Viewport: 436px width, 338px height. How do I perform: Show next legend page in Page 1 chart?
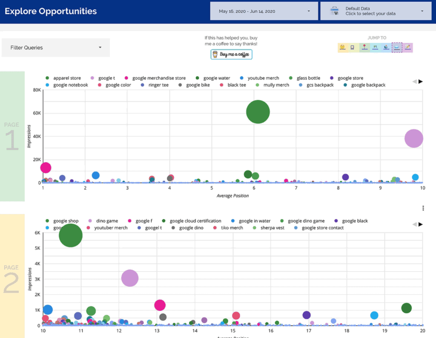421,81
